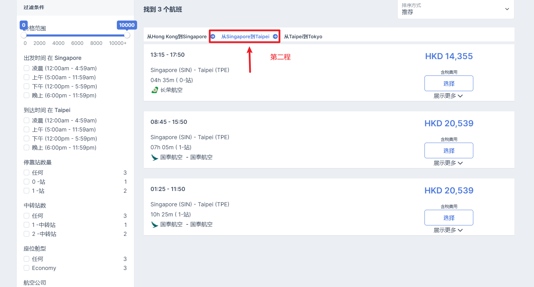534x287 pixels.
Task: Switch to 从Hong Kong到Singapore leg tab
Action: (177, 37)
